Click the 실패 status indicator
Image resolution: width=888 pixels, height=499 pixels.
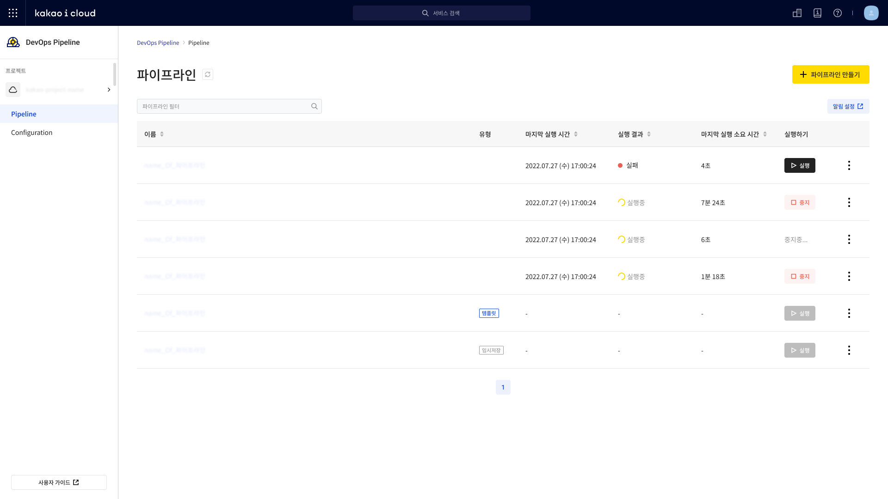[x=628, y=165]
